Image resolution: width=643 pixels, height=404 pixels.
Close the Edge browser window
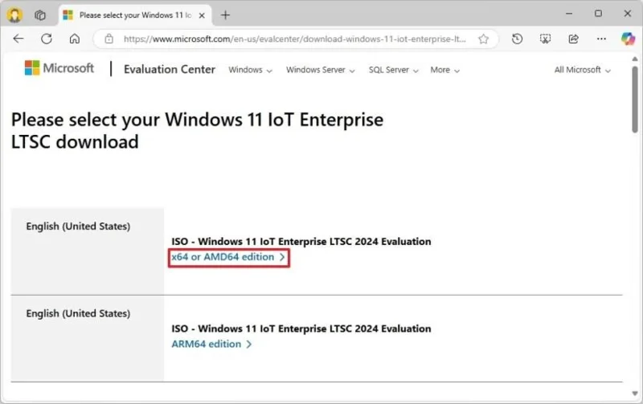(628, 14)
